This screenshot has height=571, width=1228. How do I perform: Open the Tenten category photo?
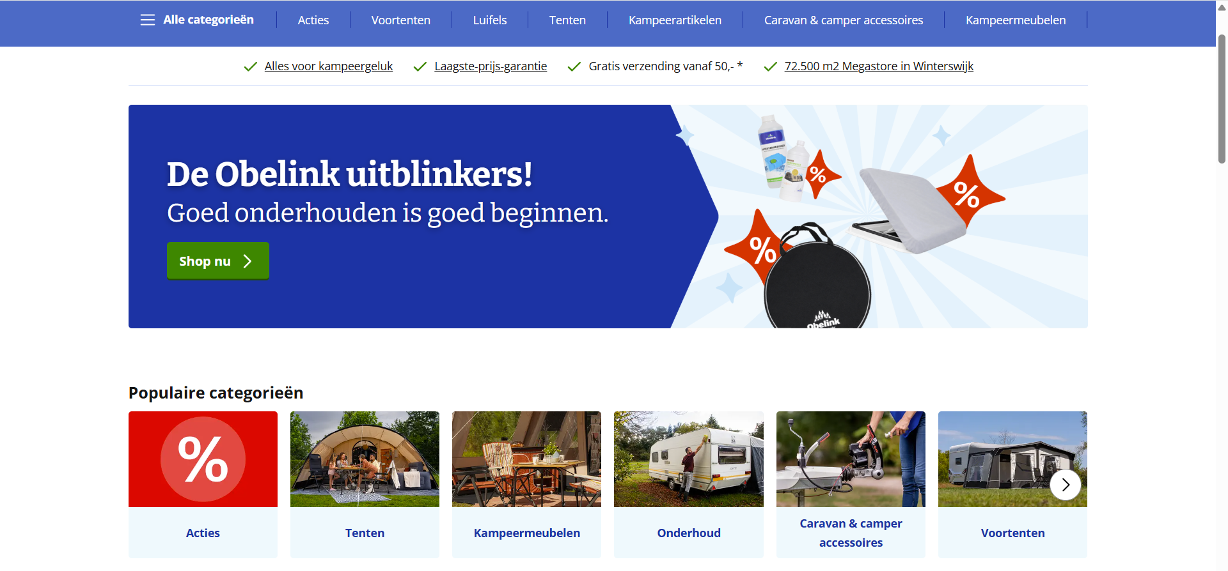point(365,459)
